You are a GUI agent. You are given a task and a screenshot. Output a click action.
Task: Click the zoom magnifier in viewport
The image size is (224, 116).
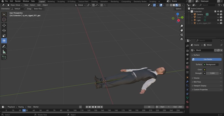tap(181, 26)
